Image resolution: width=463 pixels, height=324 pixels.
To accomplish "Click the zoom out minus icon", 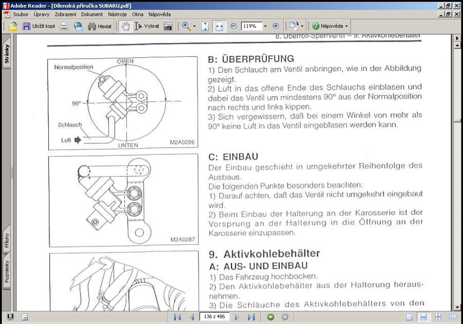I will [234, 26].
